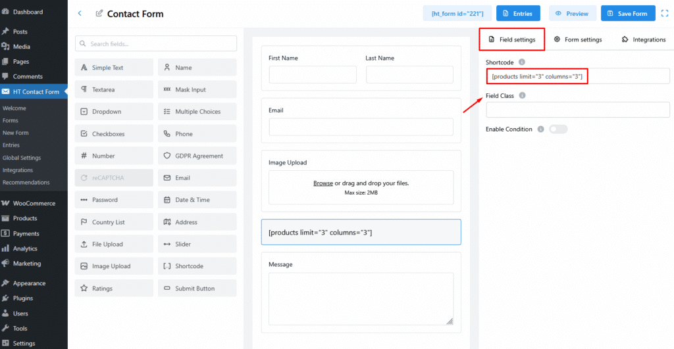Click the Search fields input box

point(156,44)
